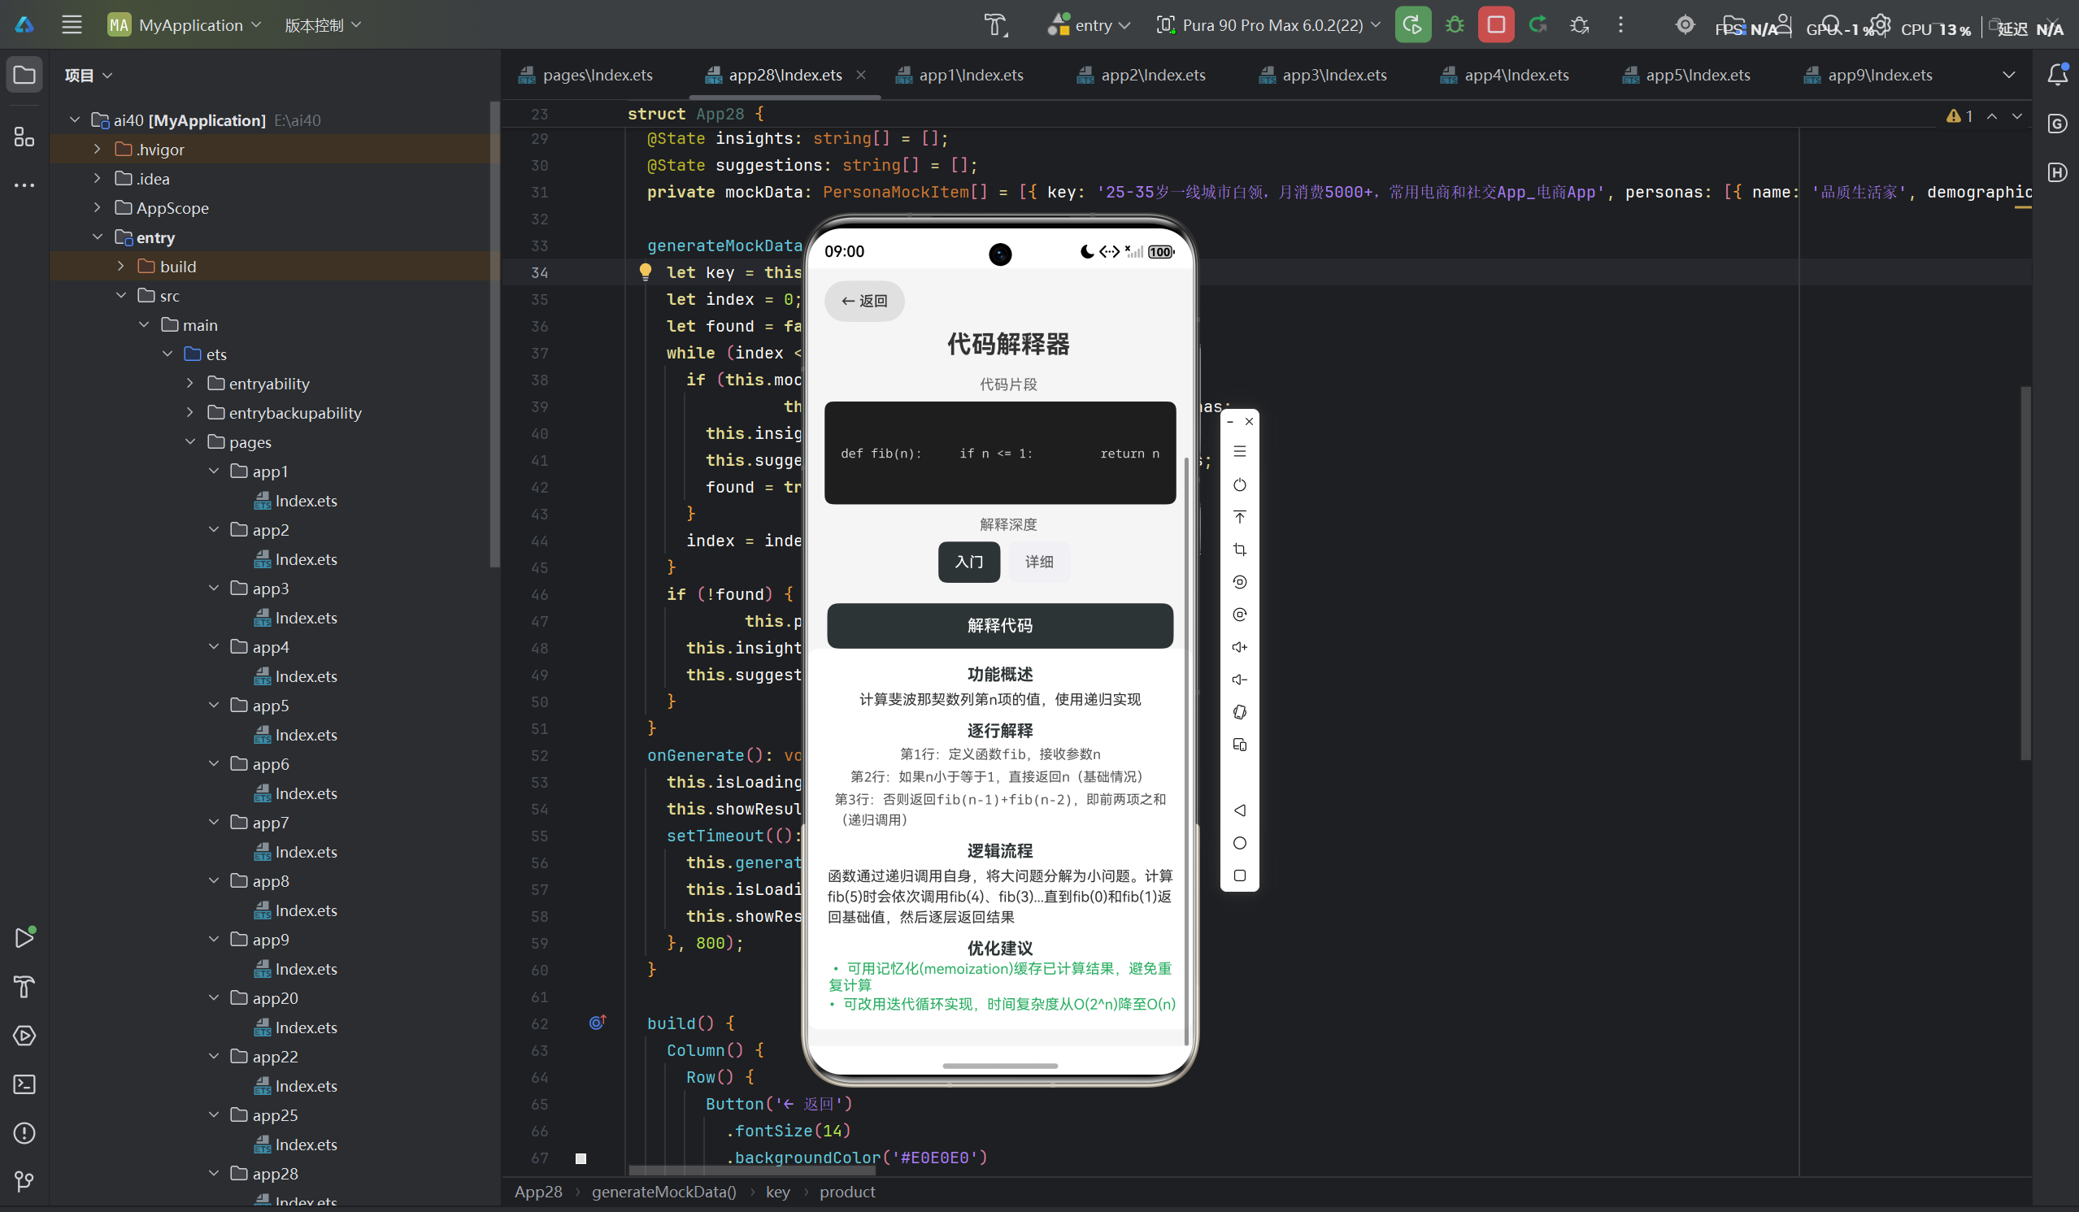The image size is (2079, 1212).
Task: Run the entry app with green button
Action: (x=1412, y=24)
